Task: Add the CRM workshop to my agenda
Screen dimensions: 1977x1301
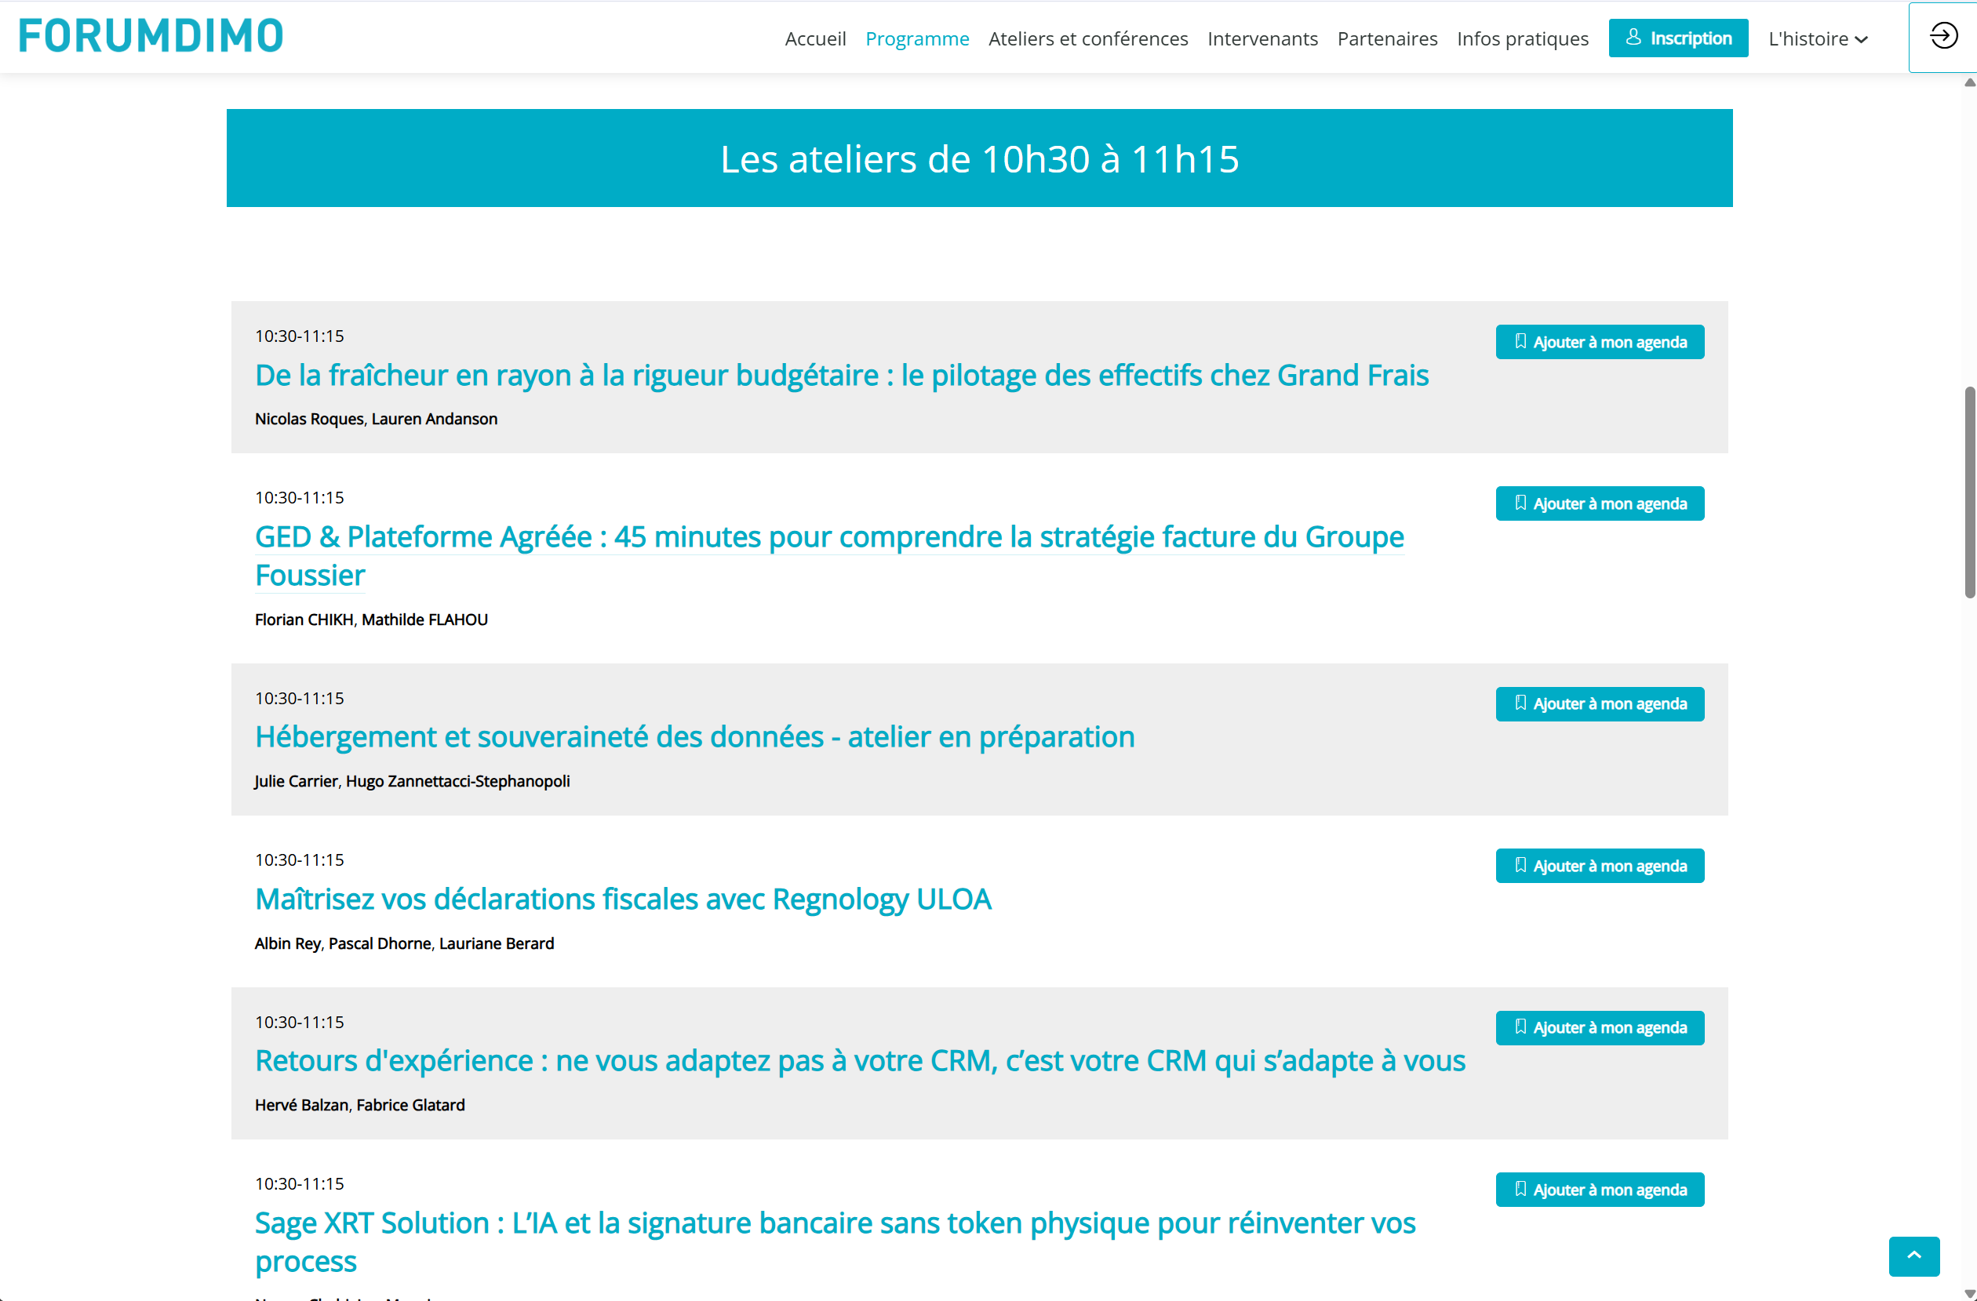Action: 1599,1027
